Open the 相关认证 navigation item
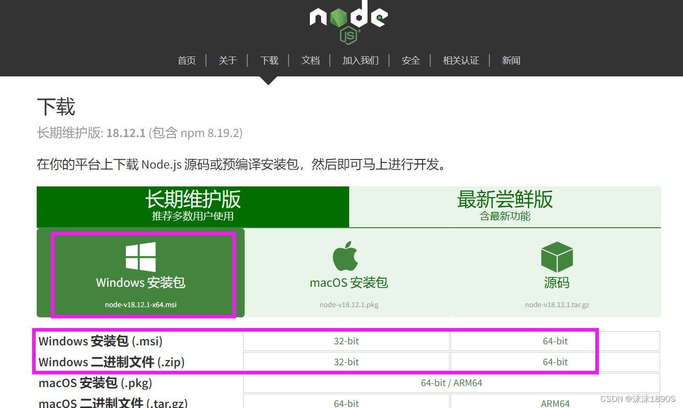 461,61
